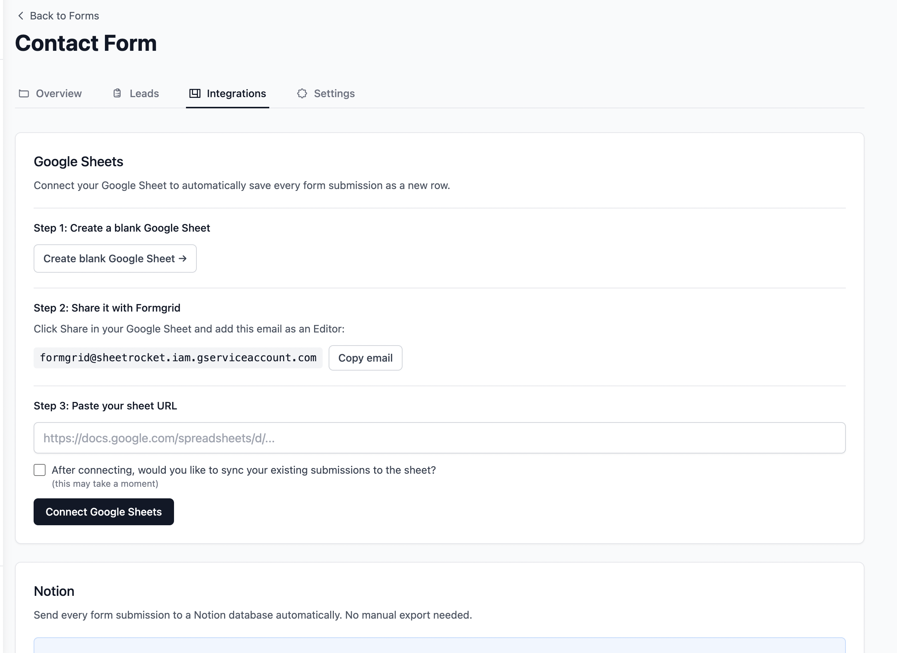The width and height of the screenshot is (897, 653).
Task: Click the Integrations panel icon
Action: click(195, 93)
